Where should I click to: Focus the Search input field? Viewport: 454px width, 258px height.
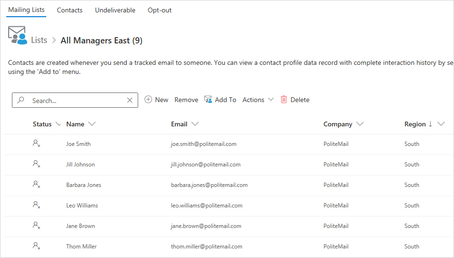[x=76, y=101]
